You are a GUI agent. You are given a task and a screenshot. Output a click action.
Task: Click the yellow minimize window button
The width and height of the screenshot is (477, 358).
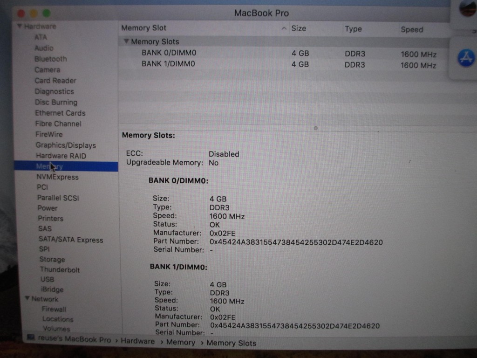[x=34, y=14]
